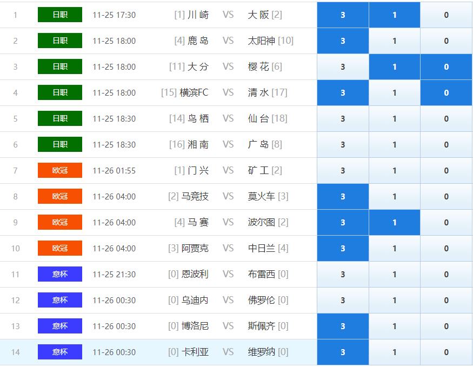Select 1 for 博洛尼 vs 斯佩齐

coord(395,326)
